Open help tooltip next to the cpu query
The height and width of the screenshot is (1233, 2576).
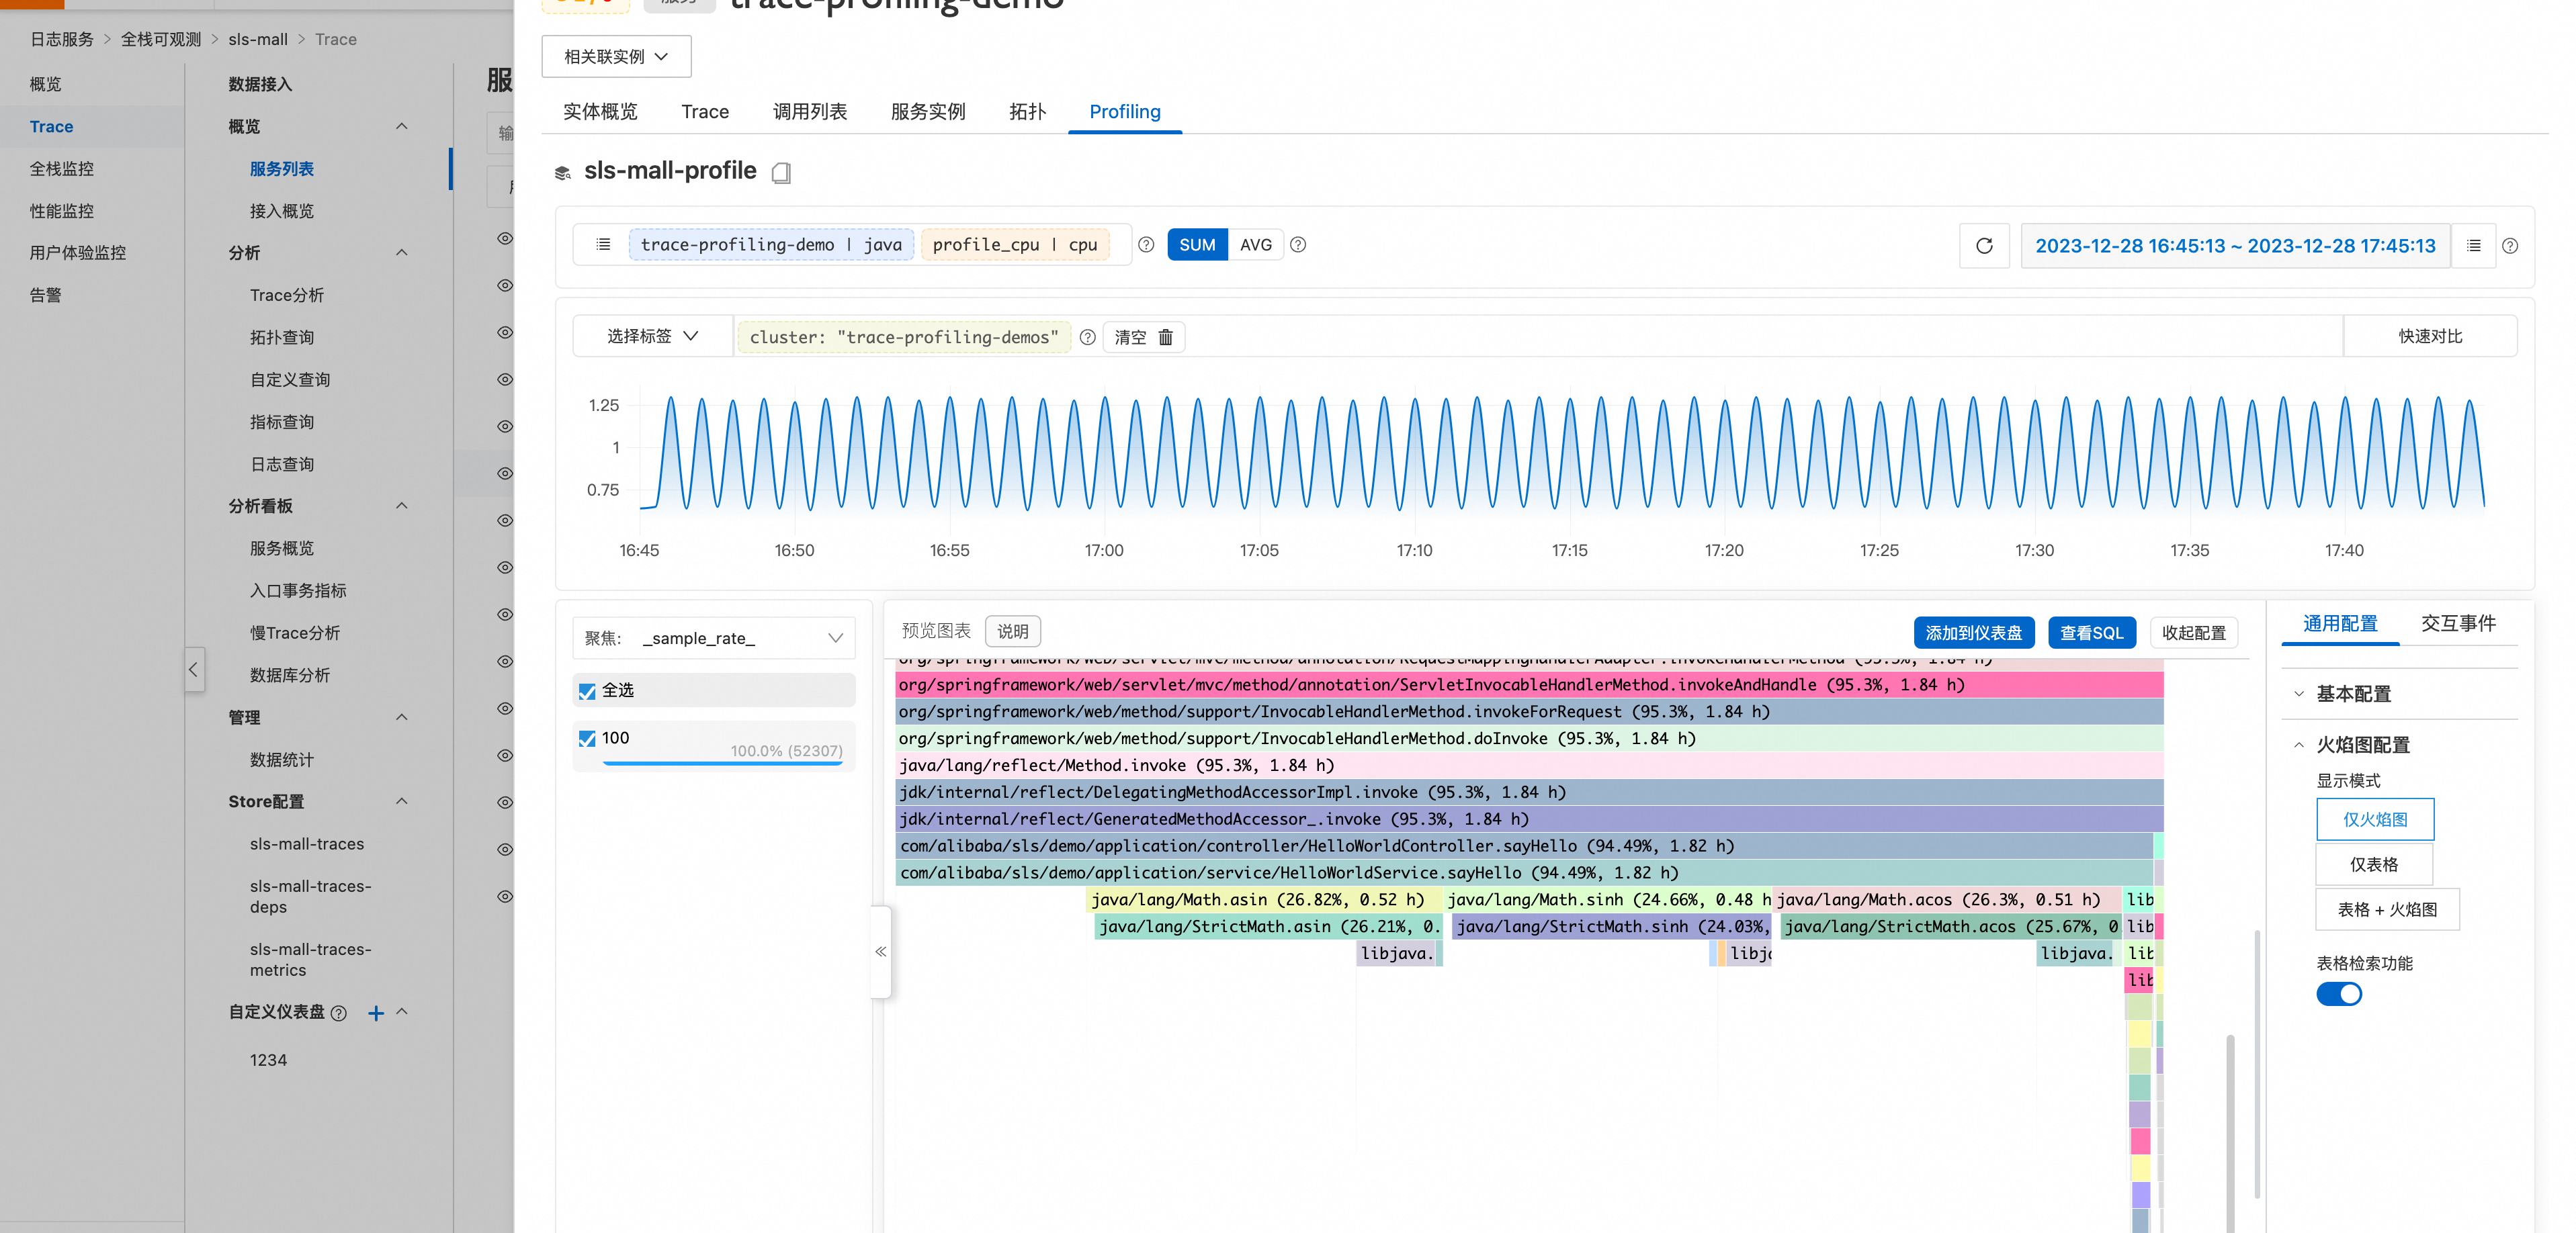coord(1146,245)
